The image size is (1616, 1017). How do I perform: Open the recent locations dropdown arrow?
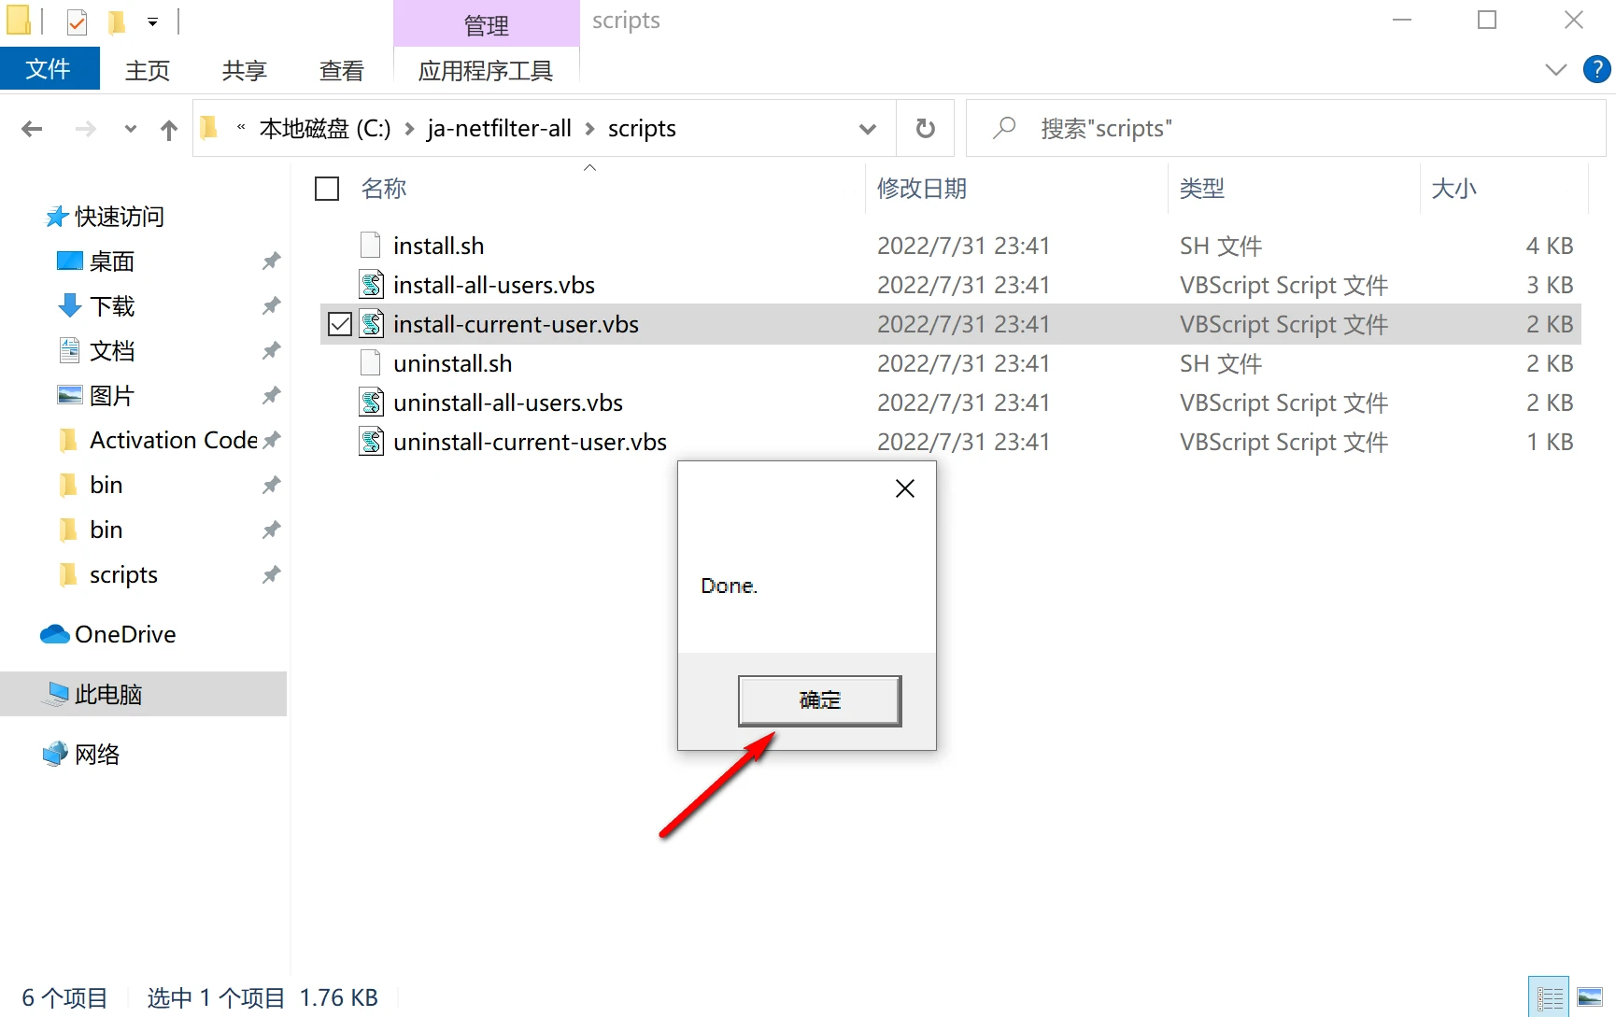pos(131,129)
